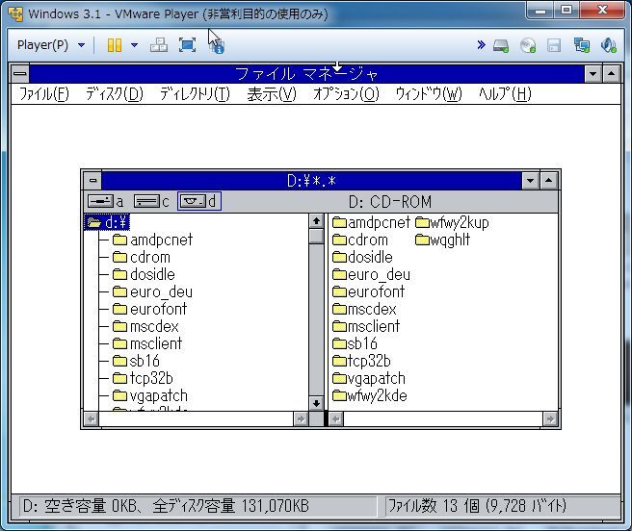
Task: Select hard drive c icon
Action: 151,201
